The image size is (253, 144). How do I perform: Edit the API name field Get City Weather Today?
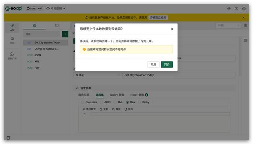point(179,75)
